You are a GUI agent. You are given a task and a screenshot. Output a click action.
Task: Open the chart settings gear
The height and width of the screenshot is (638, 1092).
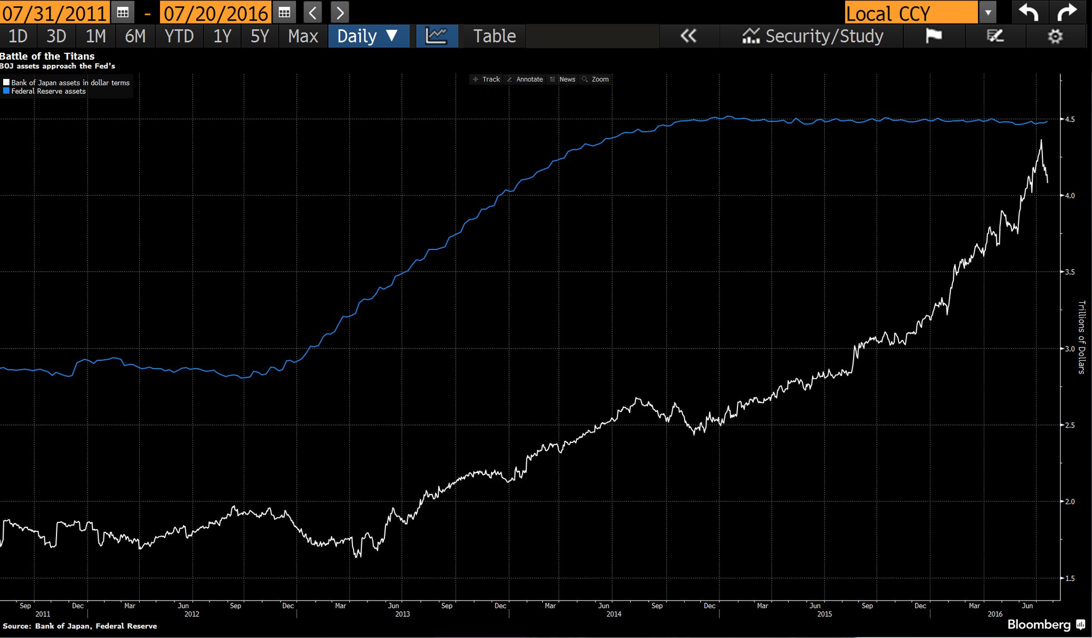pos(1055,36)
